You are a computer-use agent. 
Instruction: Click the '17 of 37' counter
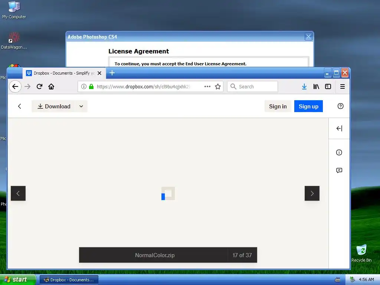tap(242, 255)
